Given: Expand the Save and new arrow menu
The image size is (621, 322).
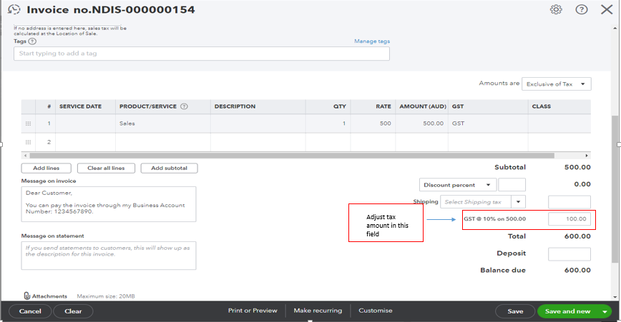Looking at the screenshot, I should click(605, 311).
